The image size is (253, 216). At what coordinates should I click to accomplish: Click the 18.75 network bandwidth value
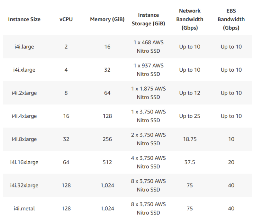coord(190,139)
